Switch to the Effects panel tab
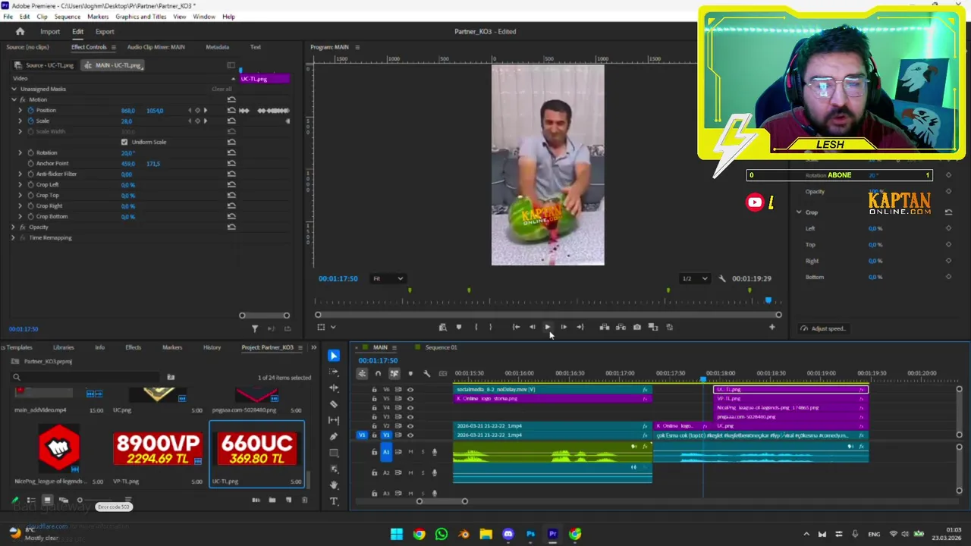The height and width of the screenshot is (546, 971). pyautogui.click(x=133, y=347)
